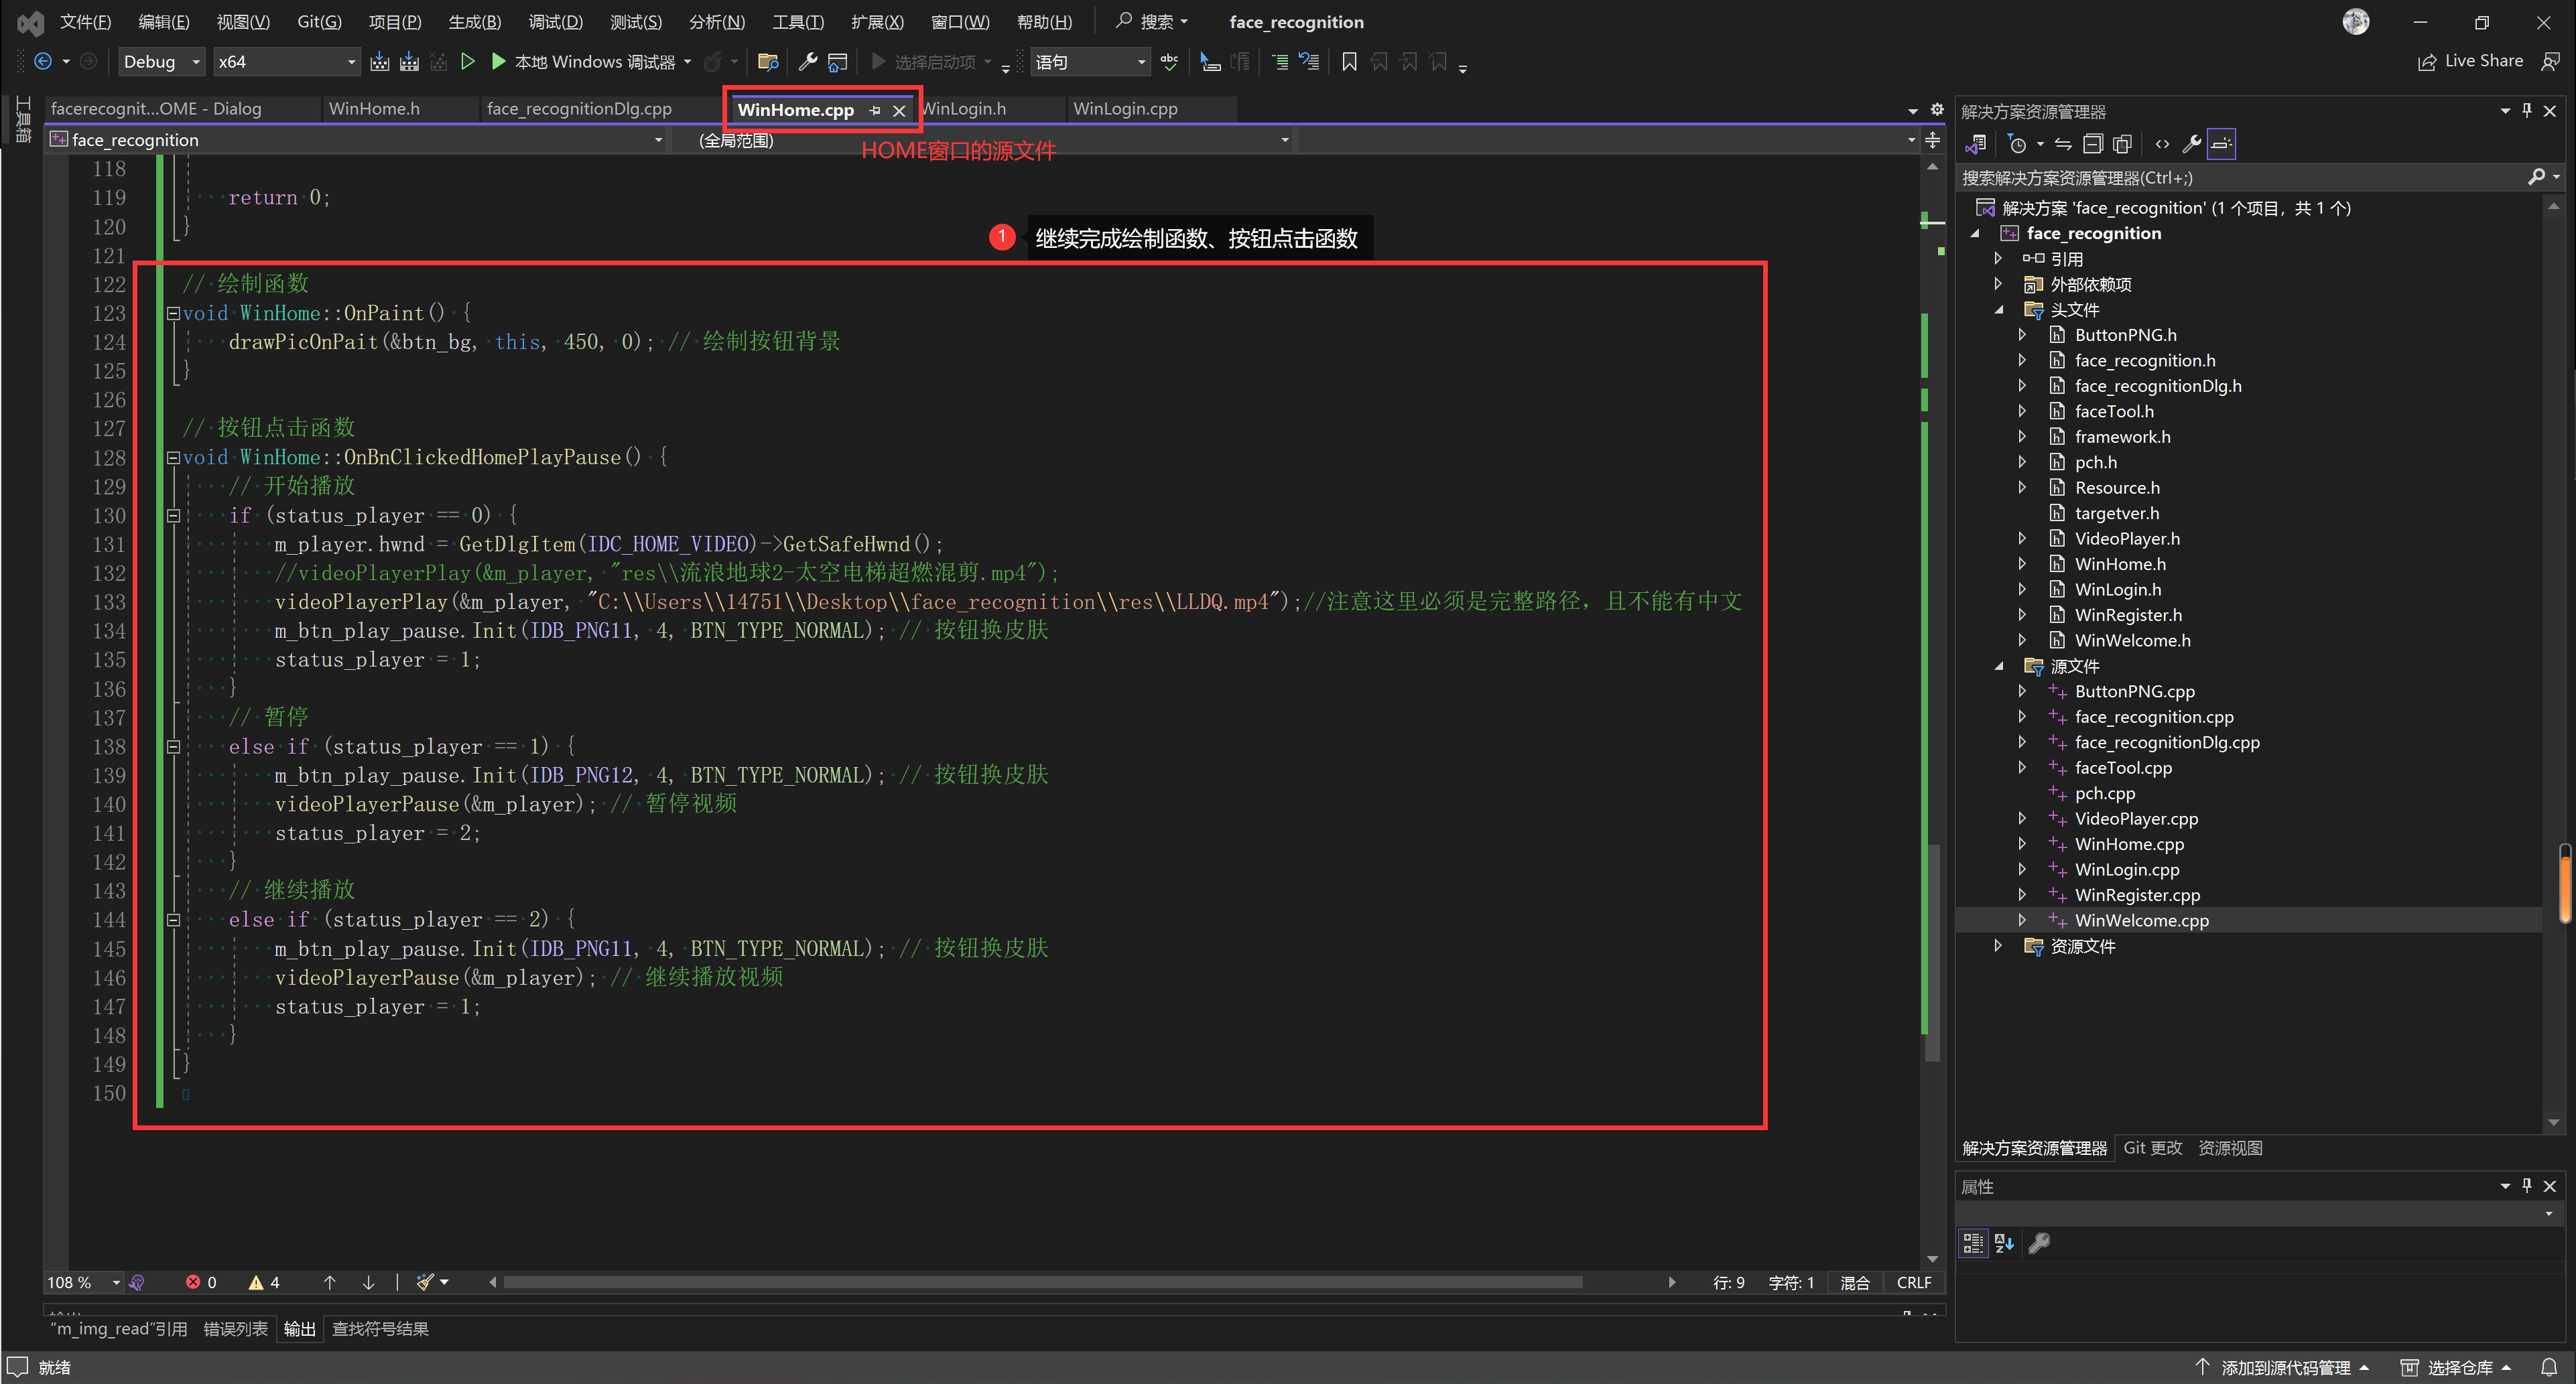
Task: Click Collapse All in Solution Explorer
Action: (2092, 144)
